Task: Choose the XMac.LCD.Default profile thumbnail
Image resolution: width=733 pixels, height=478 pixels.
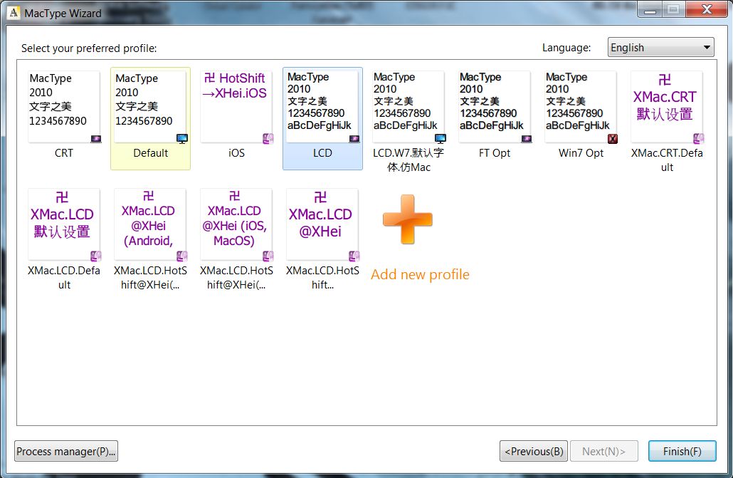Action: [64, 224]
